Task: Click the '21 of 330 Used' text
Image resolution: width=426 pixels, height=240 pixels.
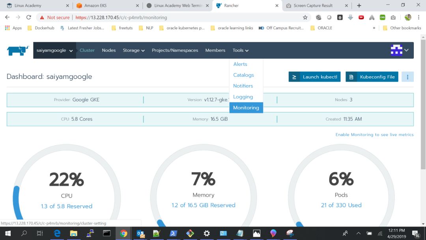Action: (x=341, y=205)
